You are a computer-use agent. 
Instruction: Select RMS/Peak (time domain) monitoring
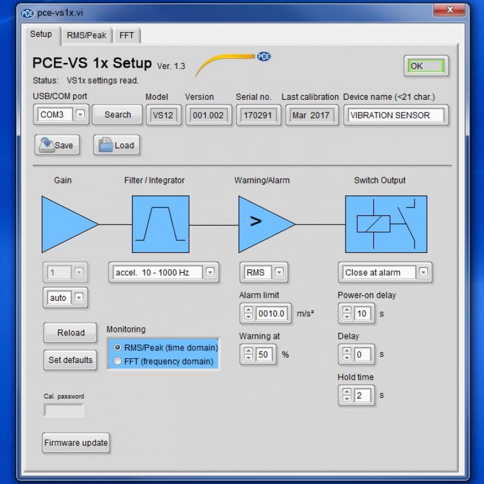click(118, 348)
